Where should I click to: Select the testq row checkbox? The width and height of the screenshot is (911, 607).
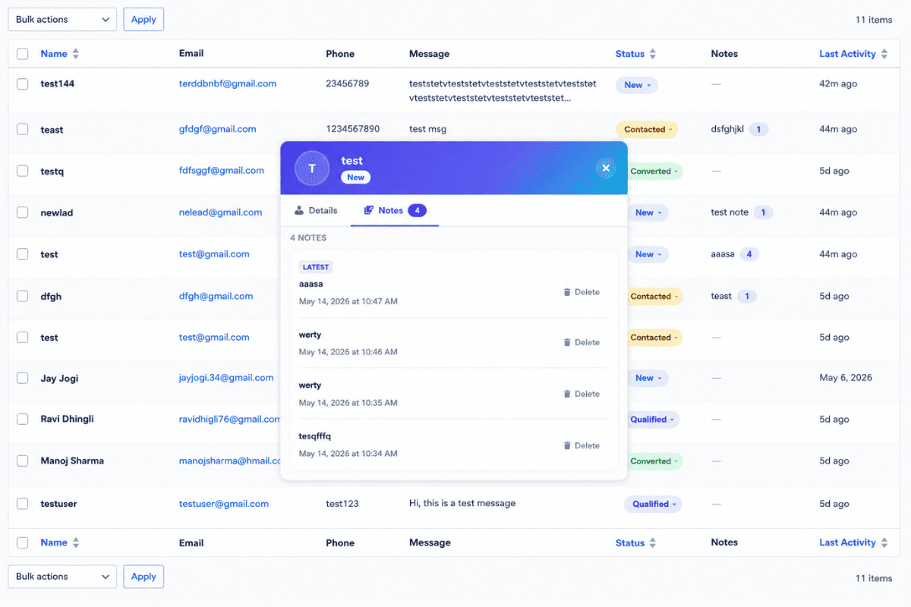click(23, 171)
